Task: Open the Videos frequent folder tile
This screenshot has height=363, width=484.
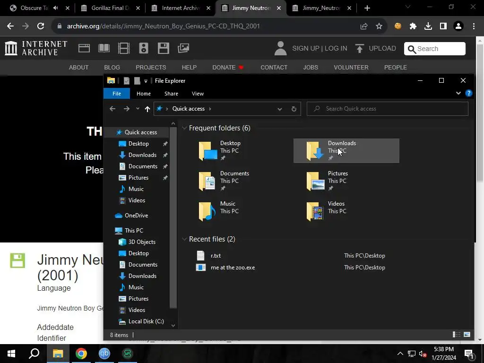Action: (x=346, y=211)
